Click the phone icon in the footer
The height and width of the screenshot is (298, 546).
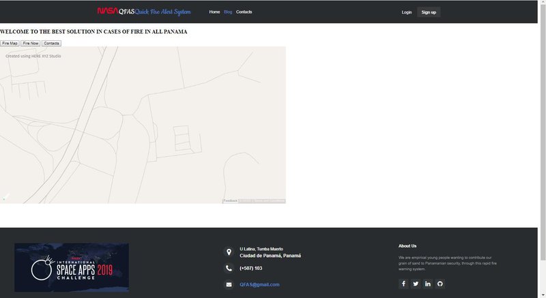tap(229, 268)
